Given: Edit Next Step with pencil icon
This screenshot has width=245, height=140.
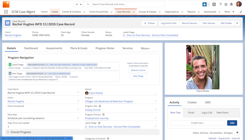Looking at the screenshot, I should pos(78,118).
